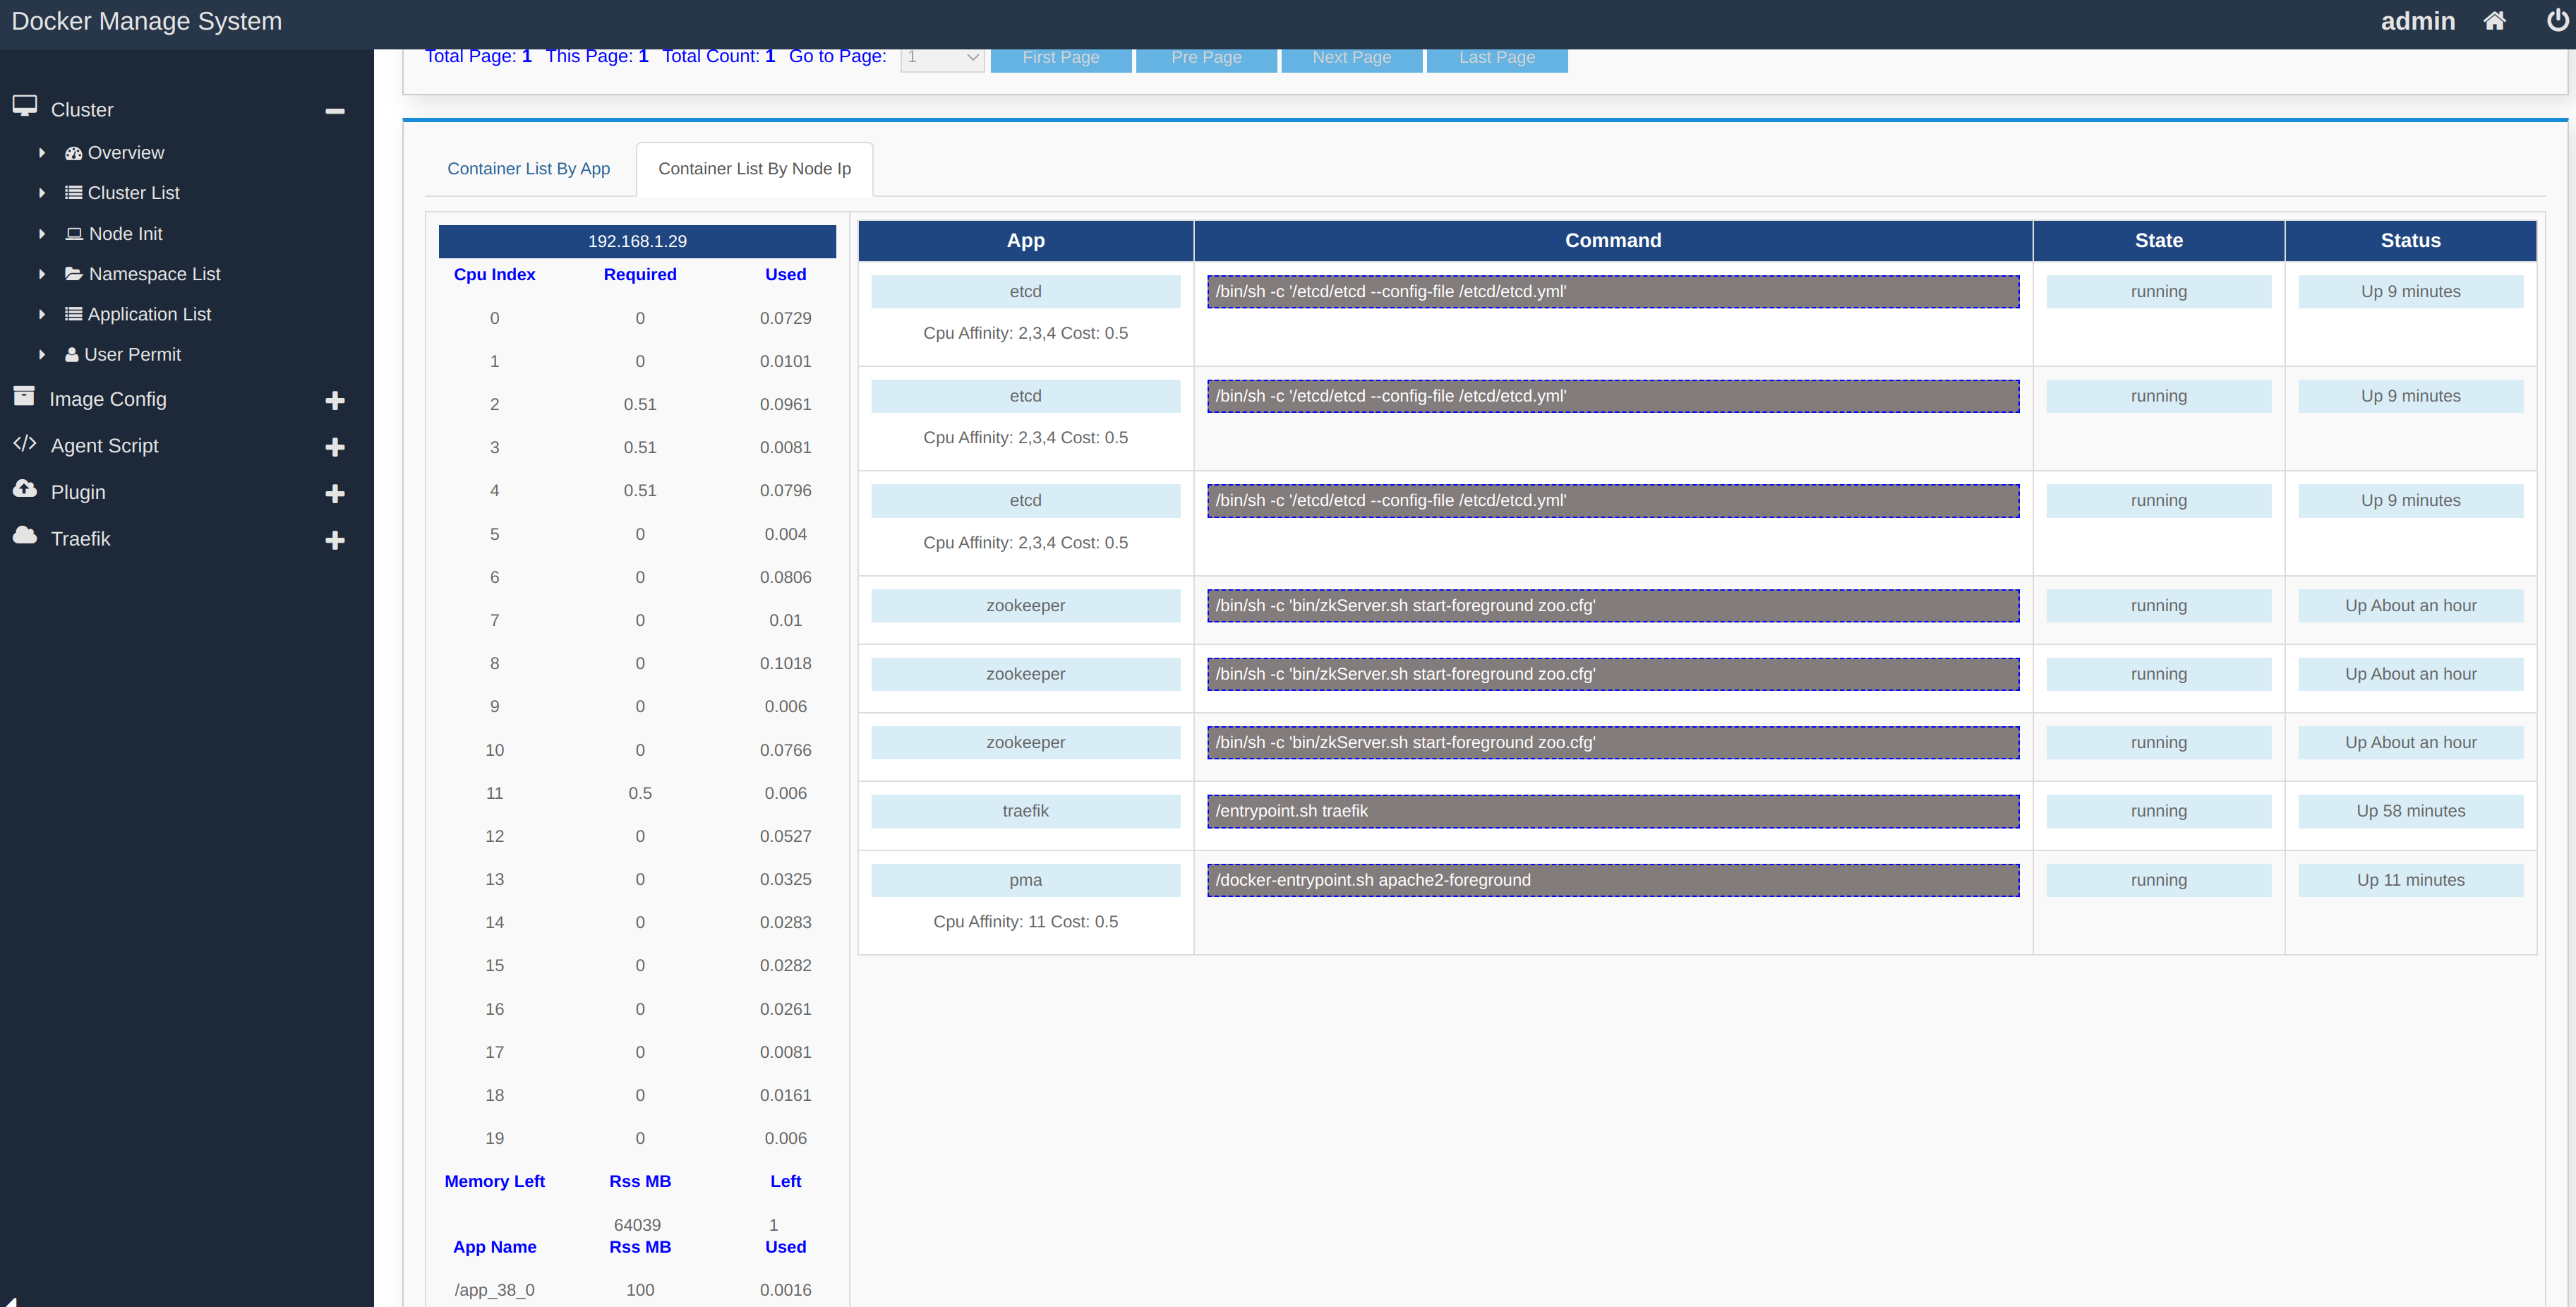Open Node Init menu item
This screenshot has width=2576, height=1307.
click(x=126, y=234)
